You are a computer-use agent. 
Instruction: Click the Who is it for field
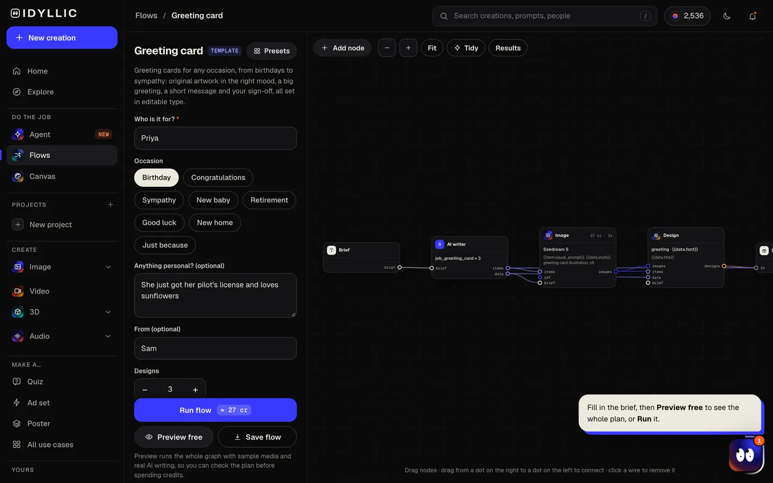click(215, 138)
